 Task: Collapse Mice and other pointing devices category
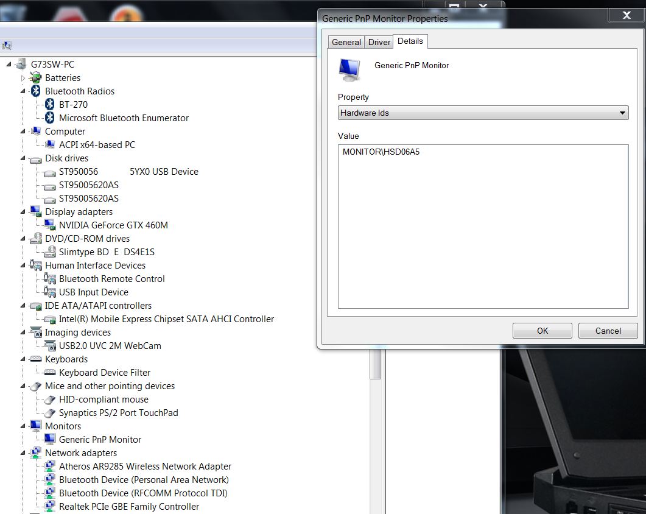(x=23, y=386)
